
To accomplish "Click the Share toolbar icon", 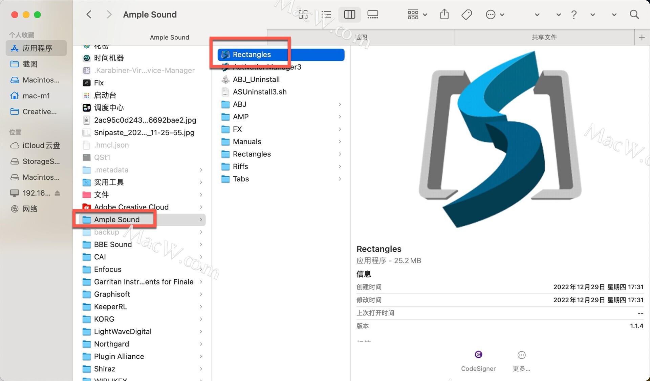I will [x=444, y=15].
